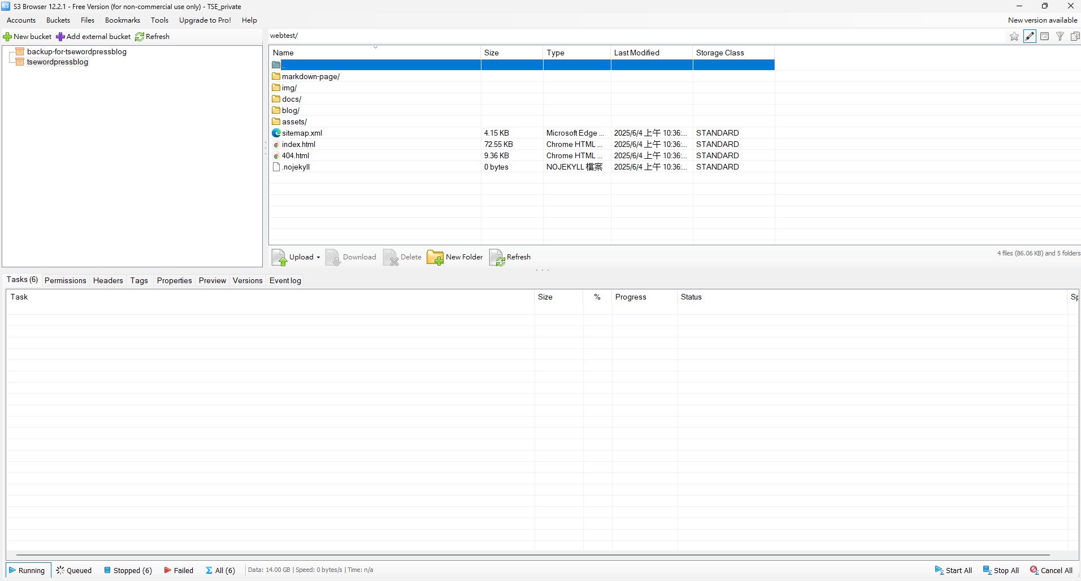The width and height of the screenshot is (1081, 581).
Task: Click the assets folder icon
Action: 276,122
